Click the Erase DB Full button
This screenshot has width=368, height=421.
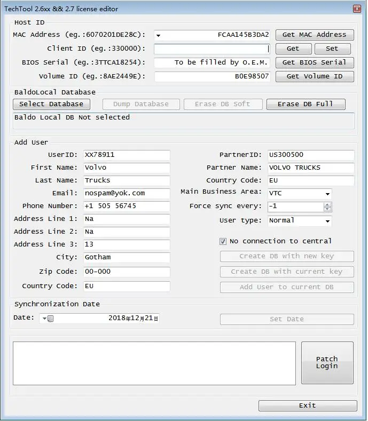(306, 104)
